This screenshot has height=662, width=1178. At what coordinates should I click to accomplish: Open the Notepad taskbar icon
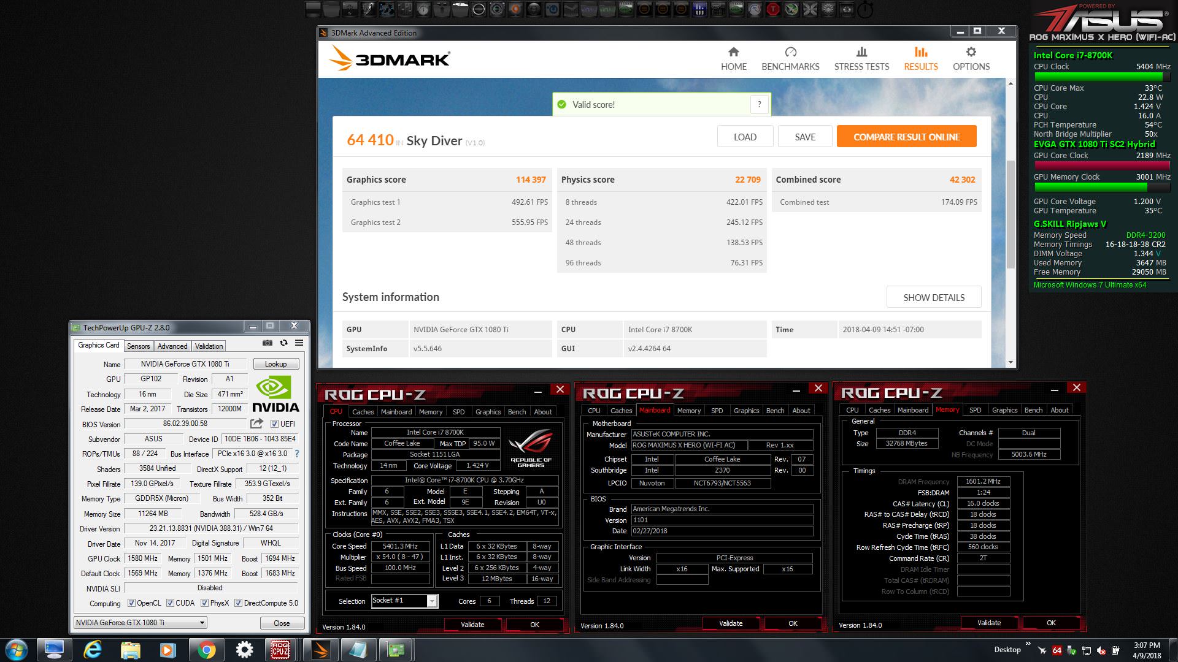click(358, 649)
